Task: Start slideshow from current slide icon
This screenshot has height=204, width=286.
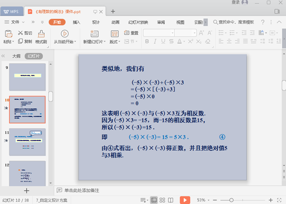Action: coord(64,34)
